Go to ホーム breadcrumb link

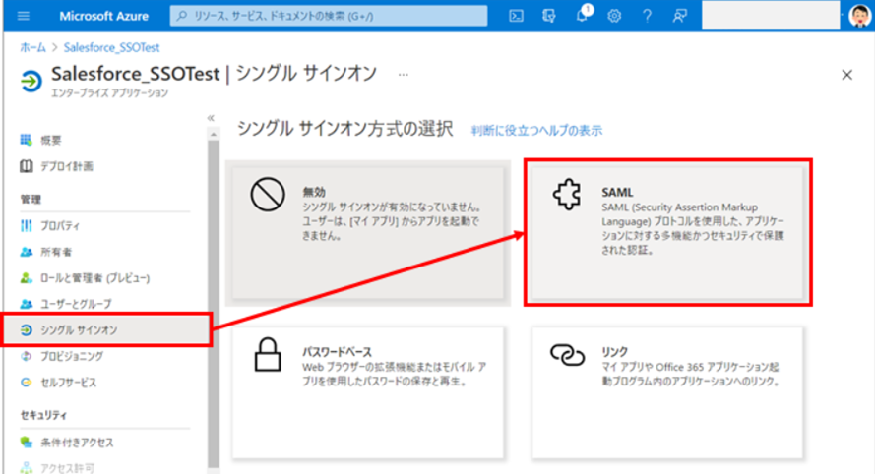coord(32,47)
